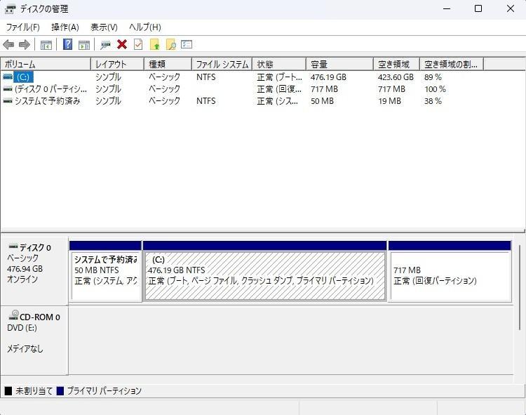Open the 表示(V) menu
Viewport: 526px width, 415px height.
click(104, 27)
